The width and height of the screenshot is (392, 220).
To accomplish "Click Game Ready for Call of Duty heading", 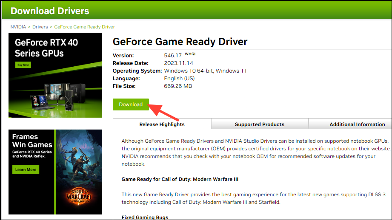I will tap(180, 179).
